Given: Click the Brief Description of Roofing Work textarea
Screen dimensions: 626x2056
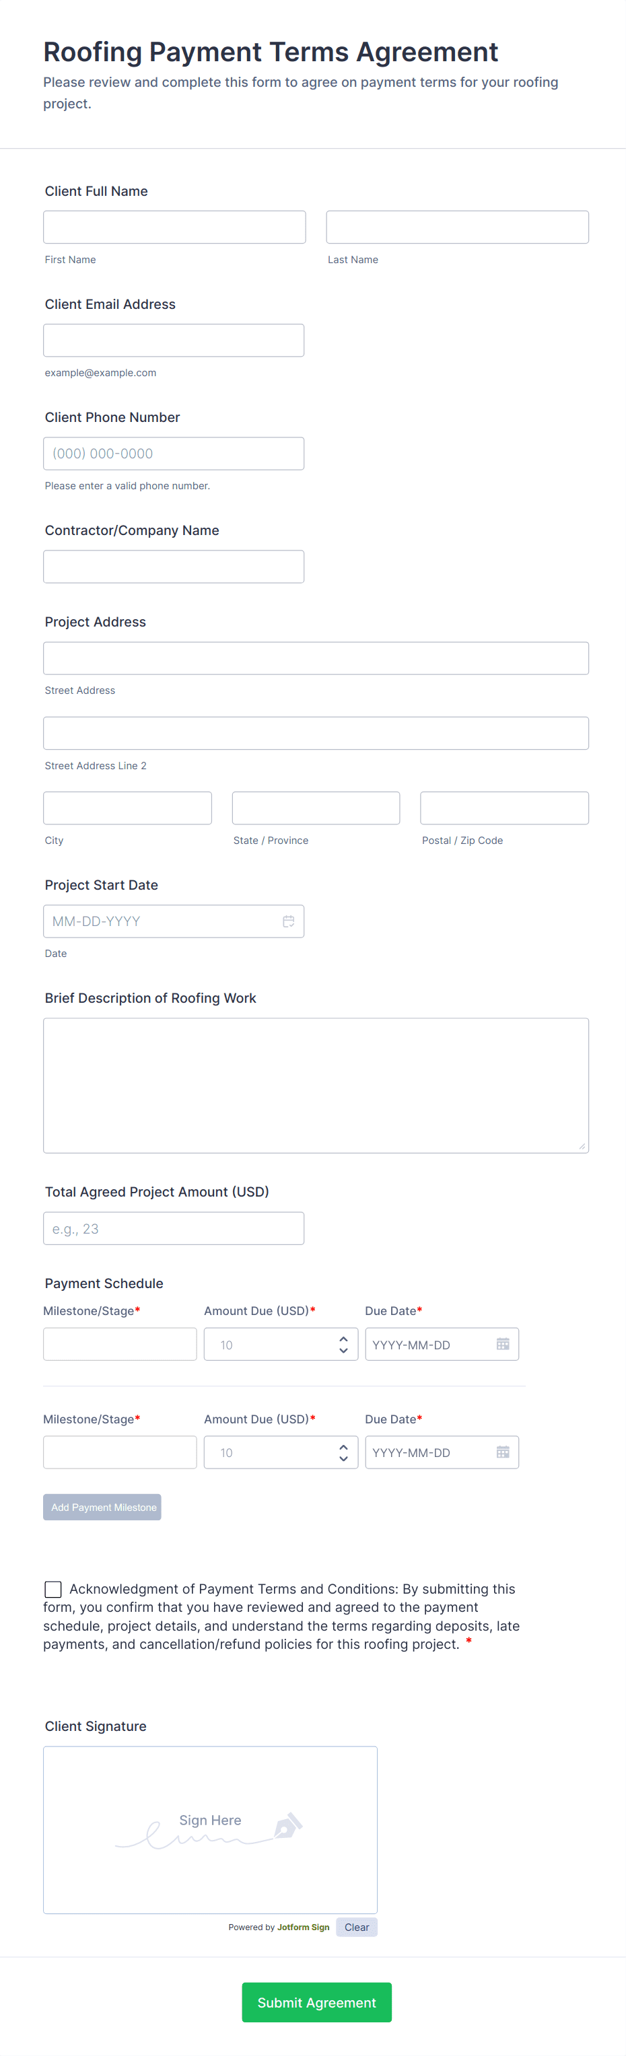Looking at the screenshot, I should (316, 1085).
